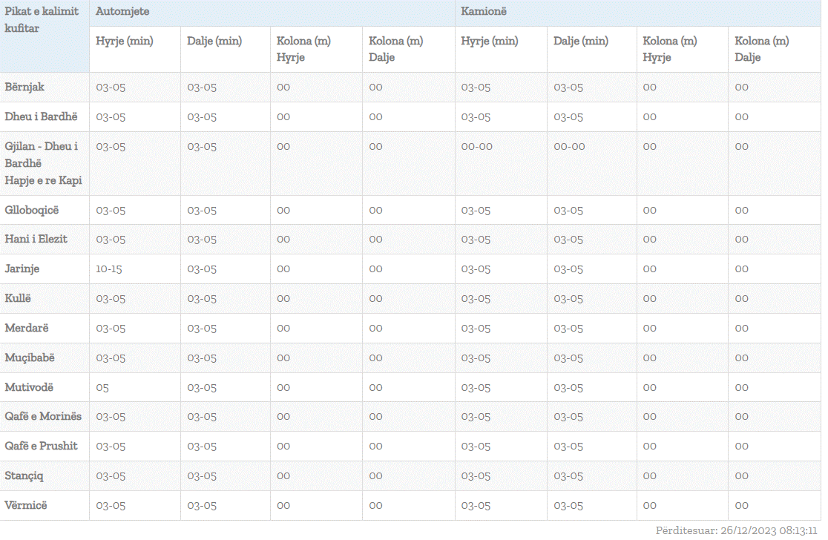This screenshot has width=828, height=540.
Task: Click the Kamionë Hyrje 00-00 cell for Gjilan
Action: [476, 147]
